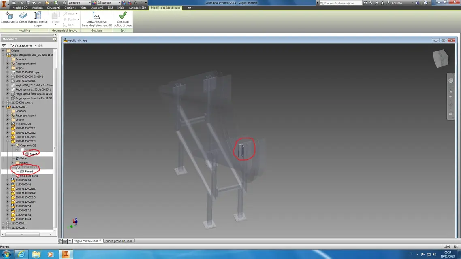The image size is (461, 259).
Task: Select the Modifica solido di base tab
Action: pos(165,8)
